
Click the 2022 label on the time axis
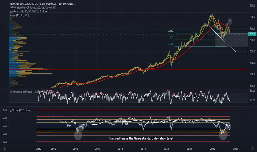(213, 149)
